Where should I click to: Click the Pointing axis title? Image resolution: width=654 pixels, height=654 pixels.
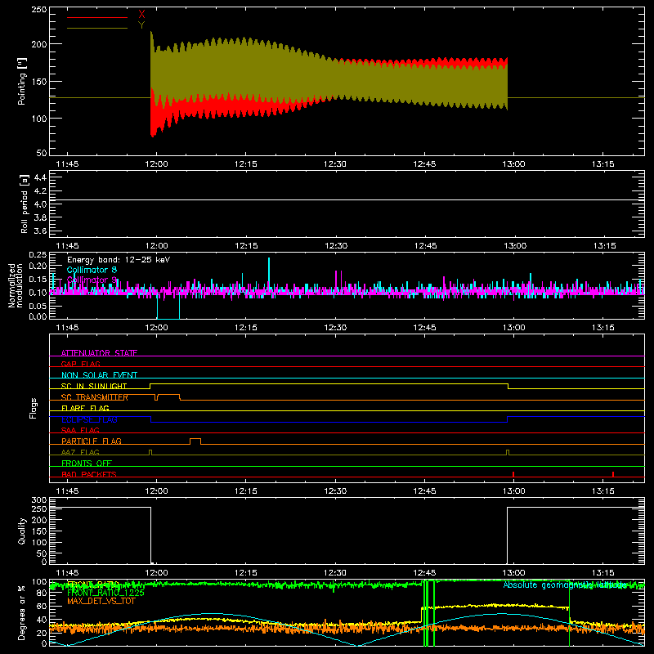22,81
